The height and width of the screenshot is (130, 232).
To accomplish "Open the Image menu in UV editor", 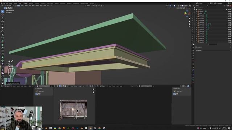I will [x=80, y=86].
